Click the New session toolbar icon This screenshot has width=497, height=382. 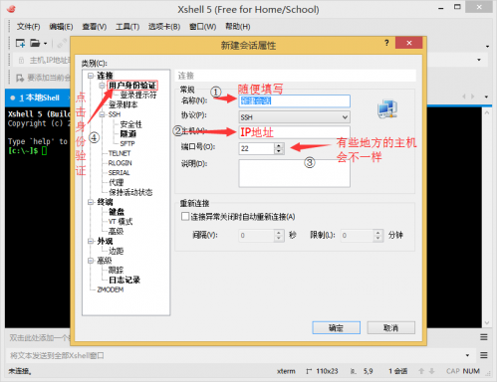(21, 43)
